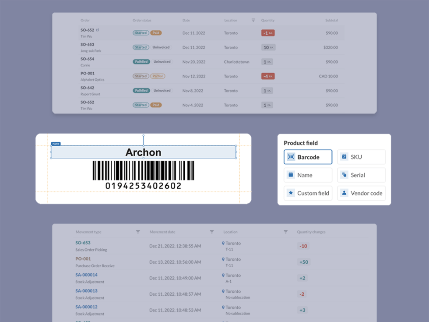The height and width of the screenshot is (322, 429).
Task: Click the calendar icon beside Name field
Action: click(x=291, y=175)
